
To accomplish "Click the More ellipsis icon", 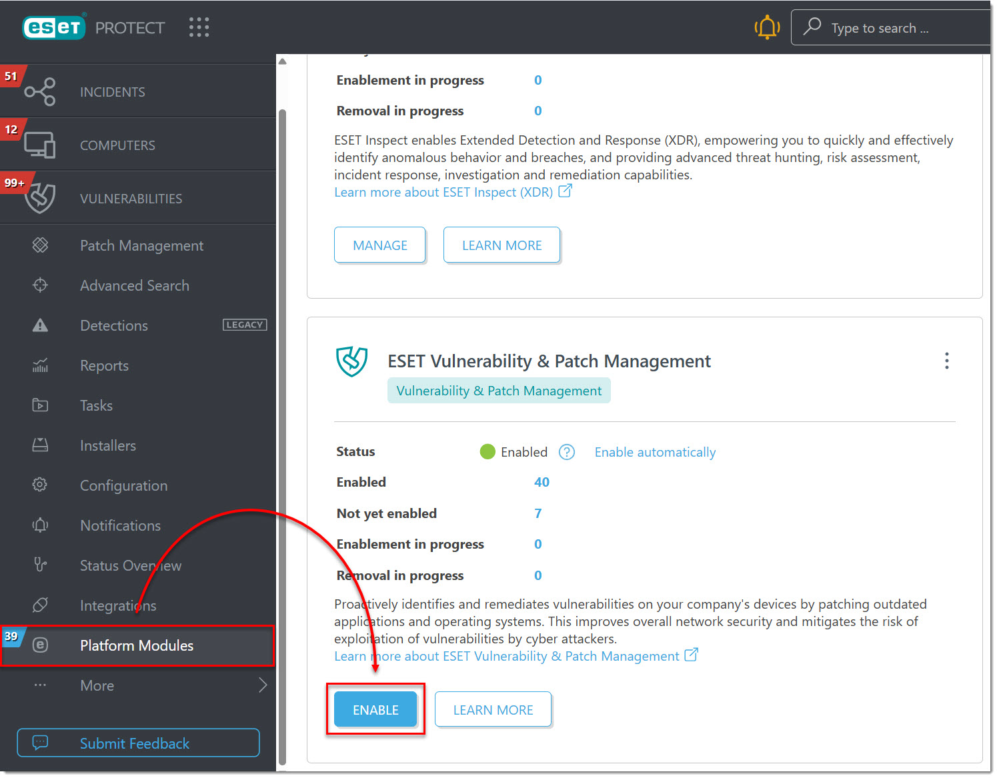I will 40,685.
